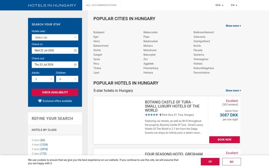The image size is (269, 168).
Task: Open the check-out calendar icon
Action: click(75, 65)
